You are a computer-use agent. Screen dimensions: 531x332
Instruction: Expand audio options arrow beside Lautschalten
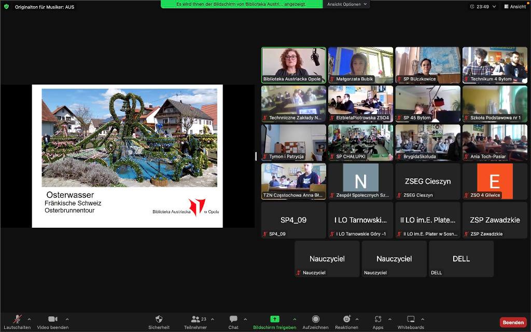29,319
